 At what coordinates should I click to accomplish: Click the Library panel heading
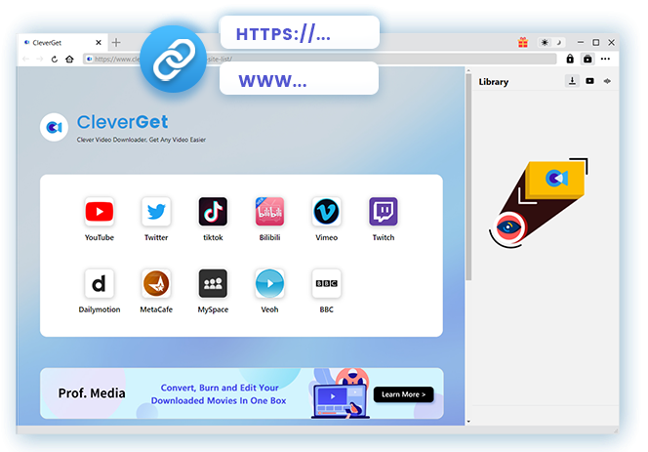coord(494,82)
